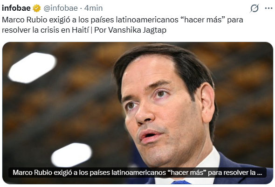Click the @infobae handle
This screenshot has height=187, width=275.
(x=61, y=8)
